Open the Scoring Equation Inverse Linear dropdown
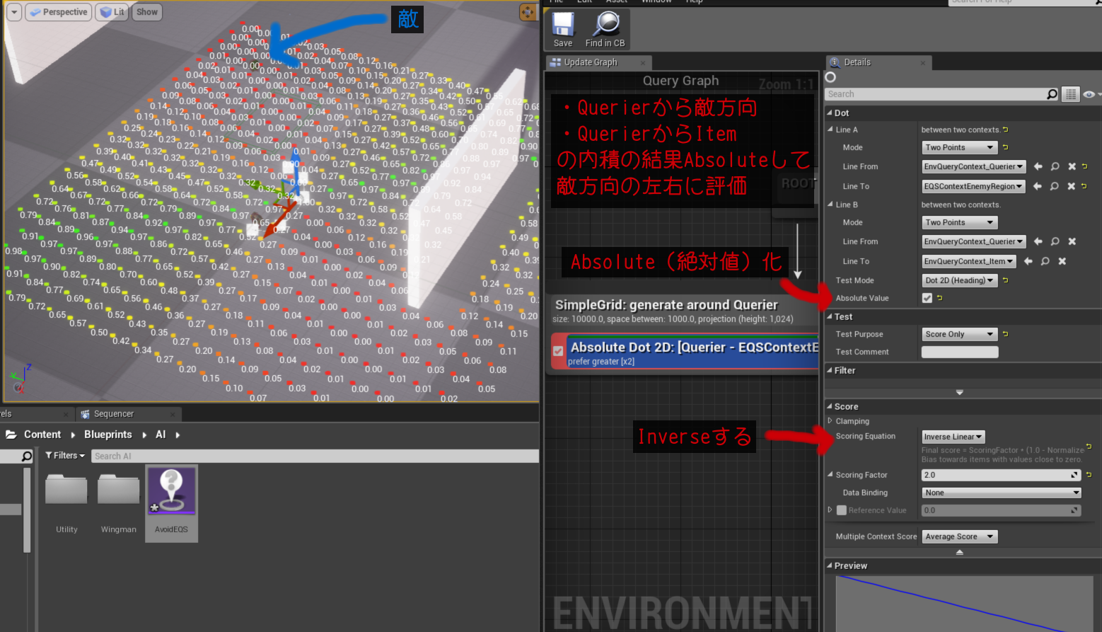 coord(953,437)
